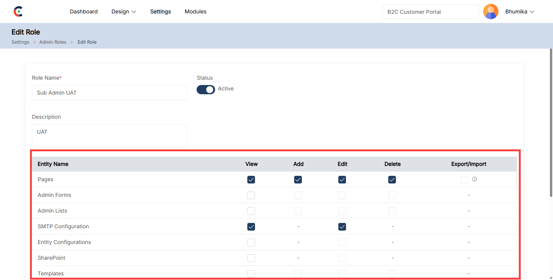Enable View permission for SharePoint

251,258
